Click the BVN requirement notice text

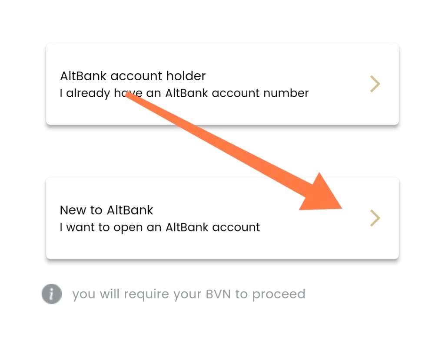pyautogui.click(x=189, y=294)
